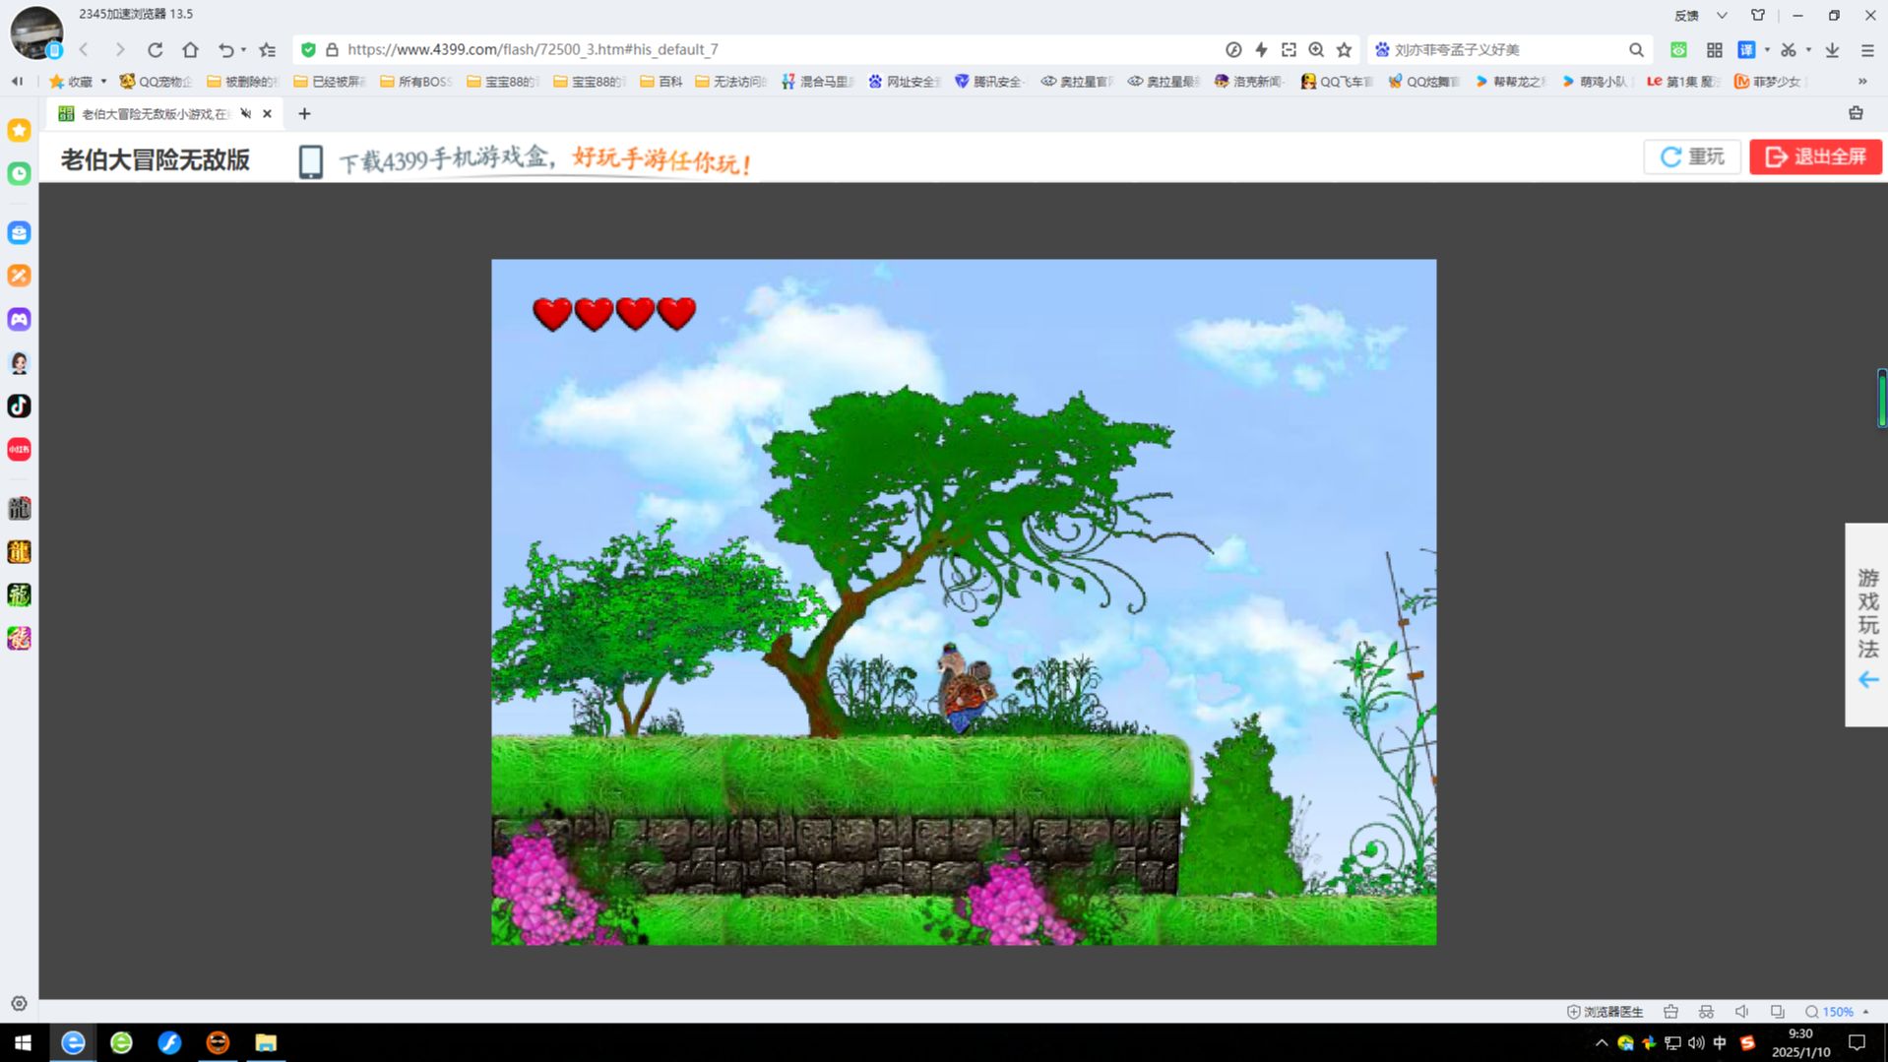Open File Explorer from the taskbar
This screenshot has width=1888, height=1062.
pos(266,1042)
